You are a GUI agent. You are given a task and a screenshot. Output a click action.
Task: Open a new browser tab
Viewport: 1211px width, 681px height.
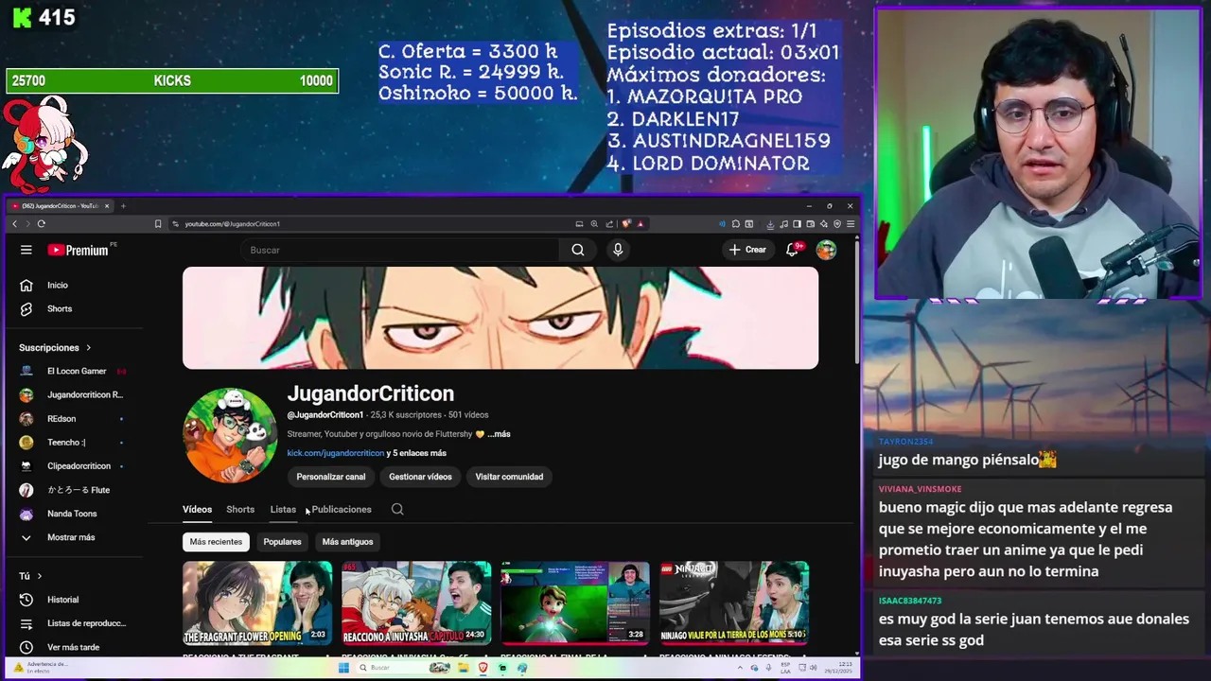[x=123, y=206]
